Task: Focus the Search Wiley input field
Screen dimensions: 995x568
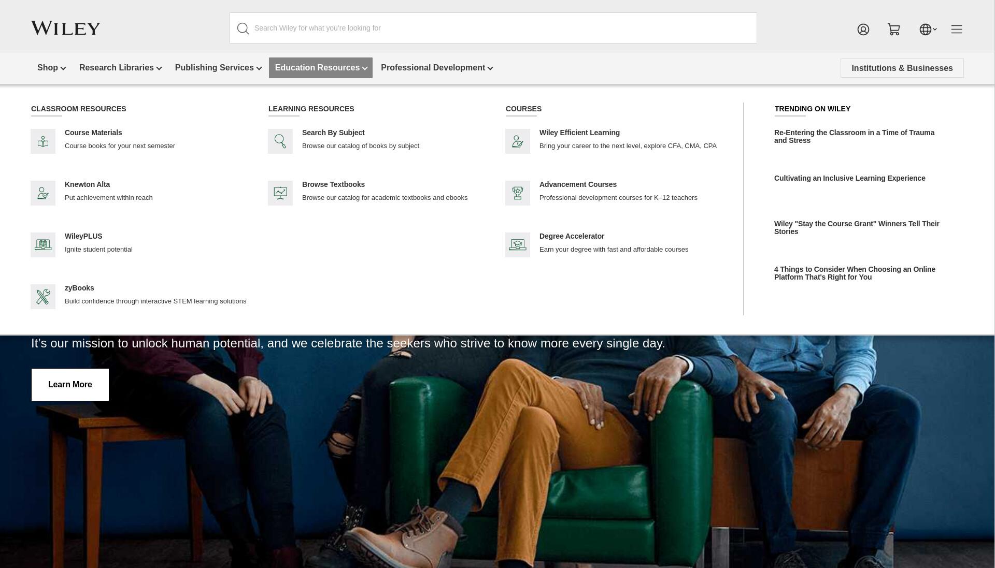Action: coord(493,28)
